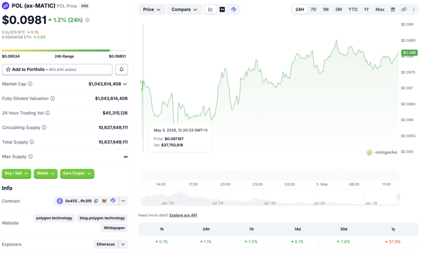
Task: Copy the contract address icon
Action: [96, 201]
